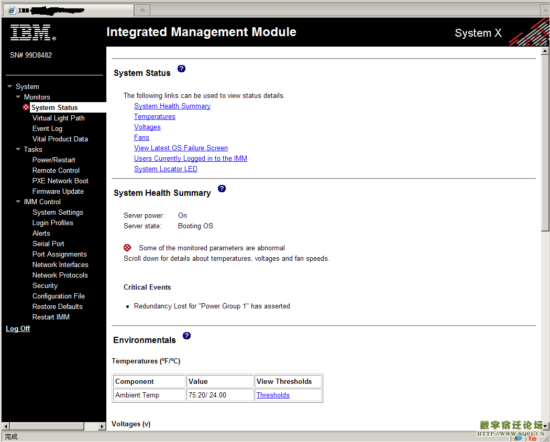
Task: Open Serial Port settings
Action: point(48,244)
